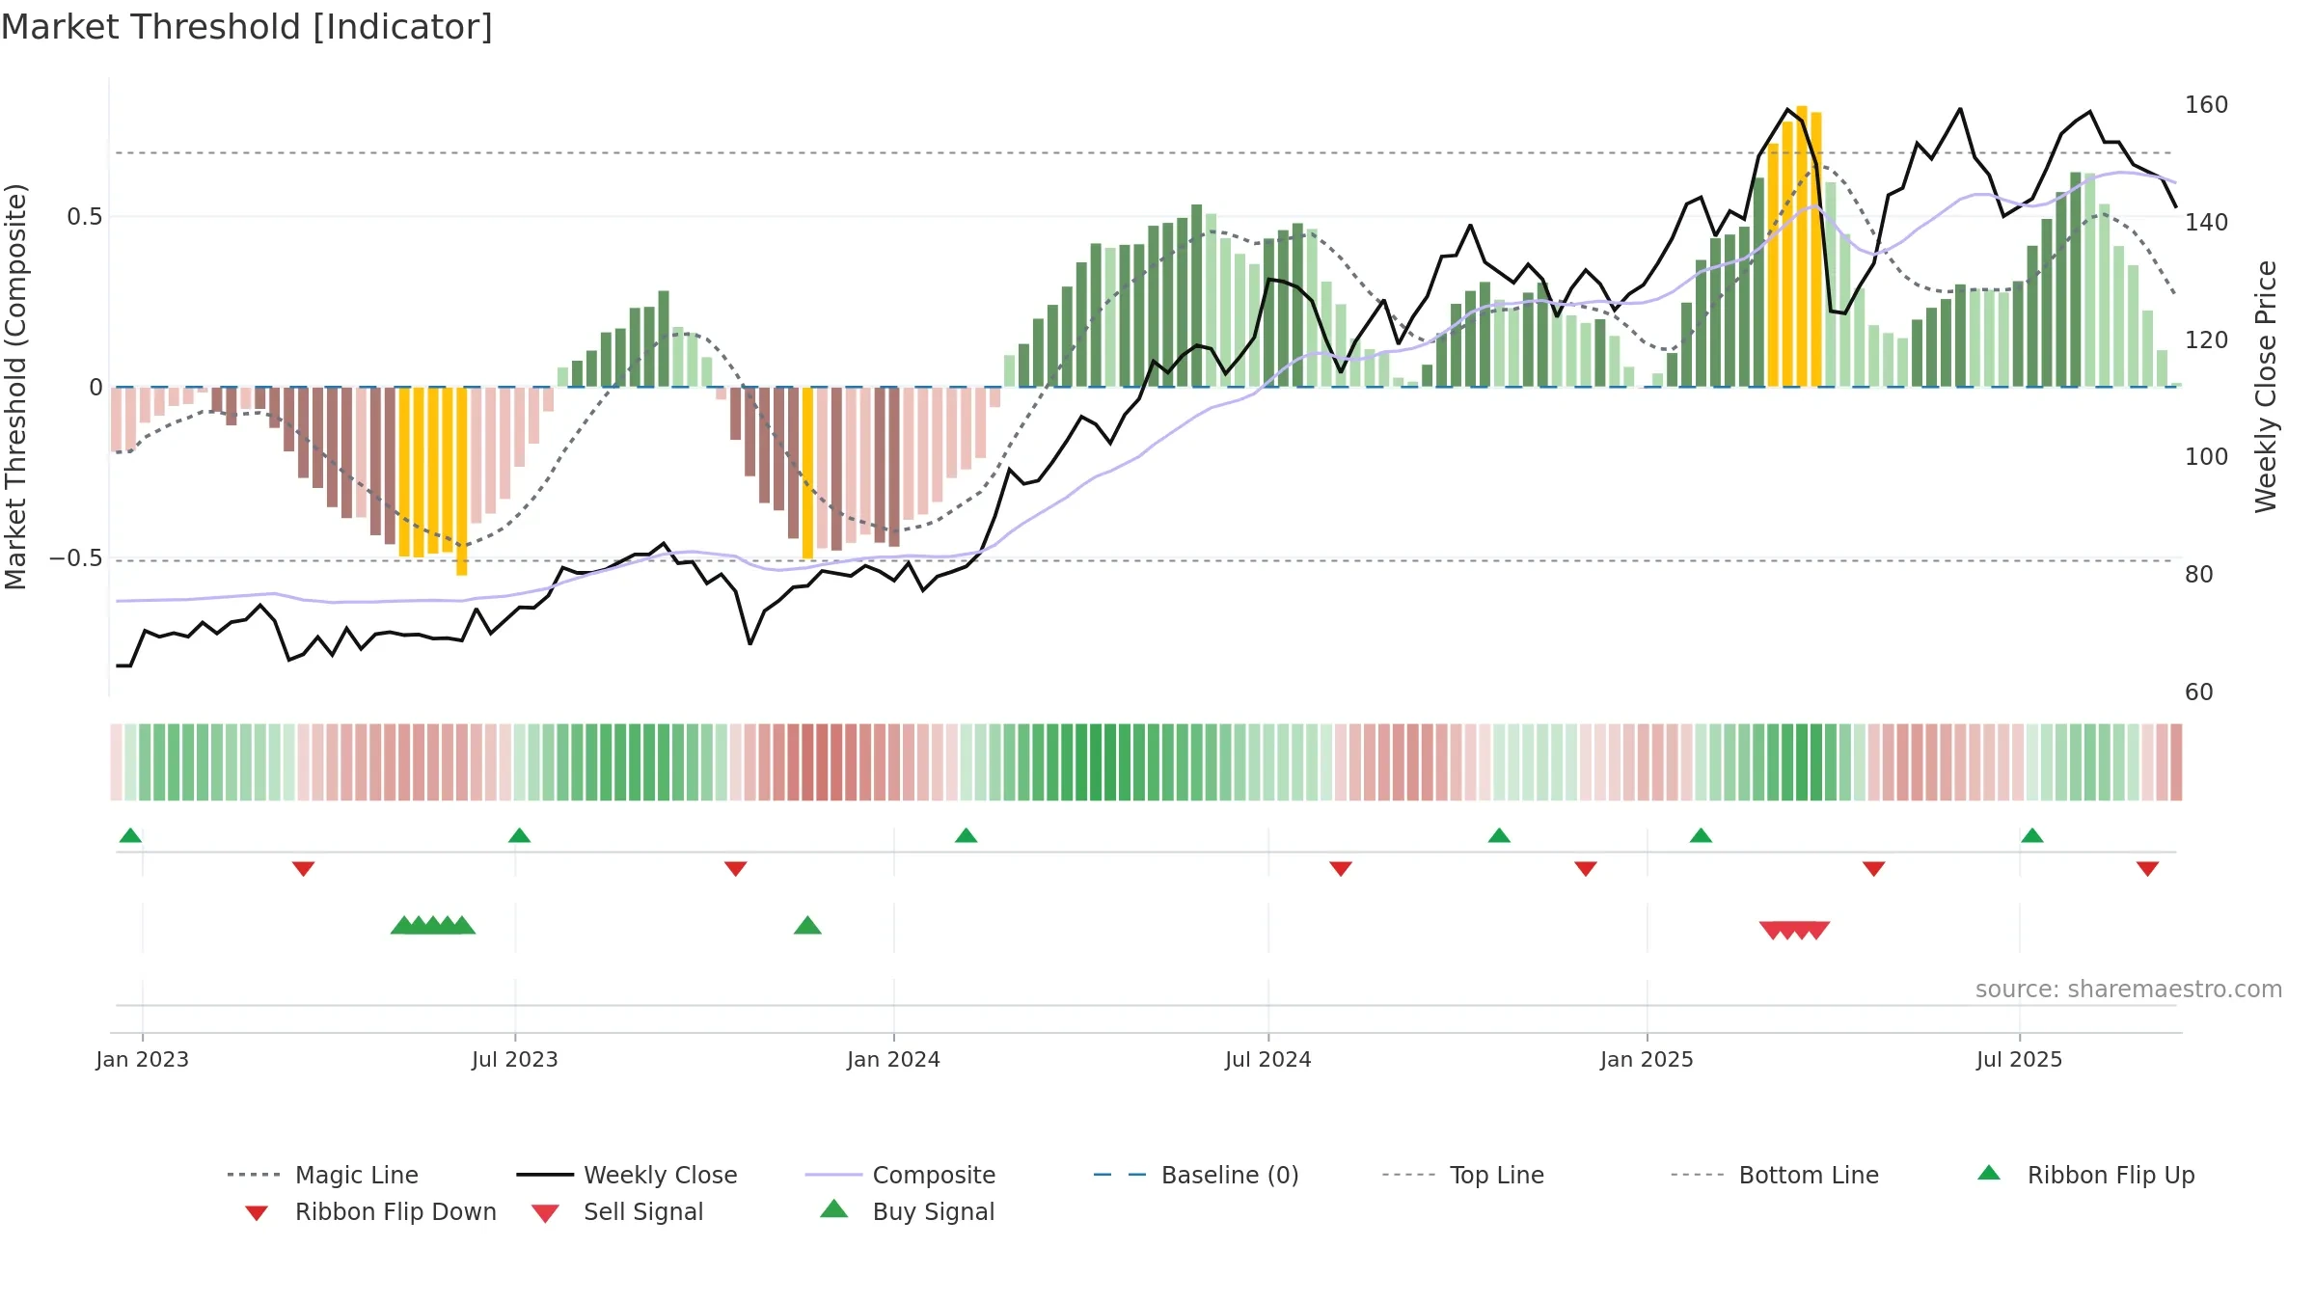Image resolution: width=2315 pixels, height=1302 pixels.
Task: Click the red Ribbon Flip Down marker in Mar 2023
Action: [303, 869]
